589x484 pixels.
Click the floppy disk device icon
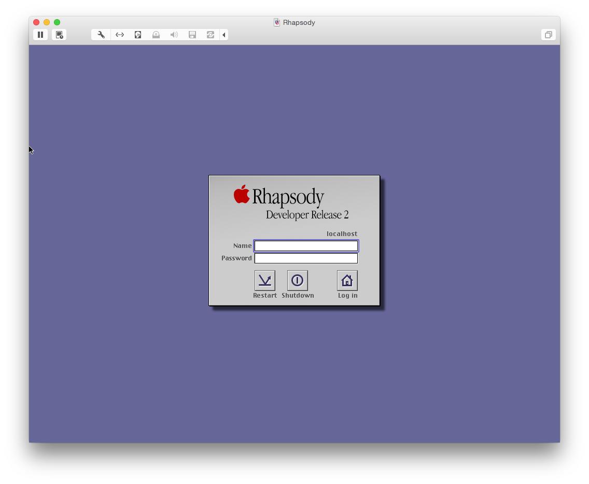coord(192,35)
